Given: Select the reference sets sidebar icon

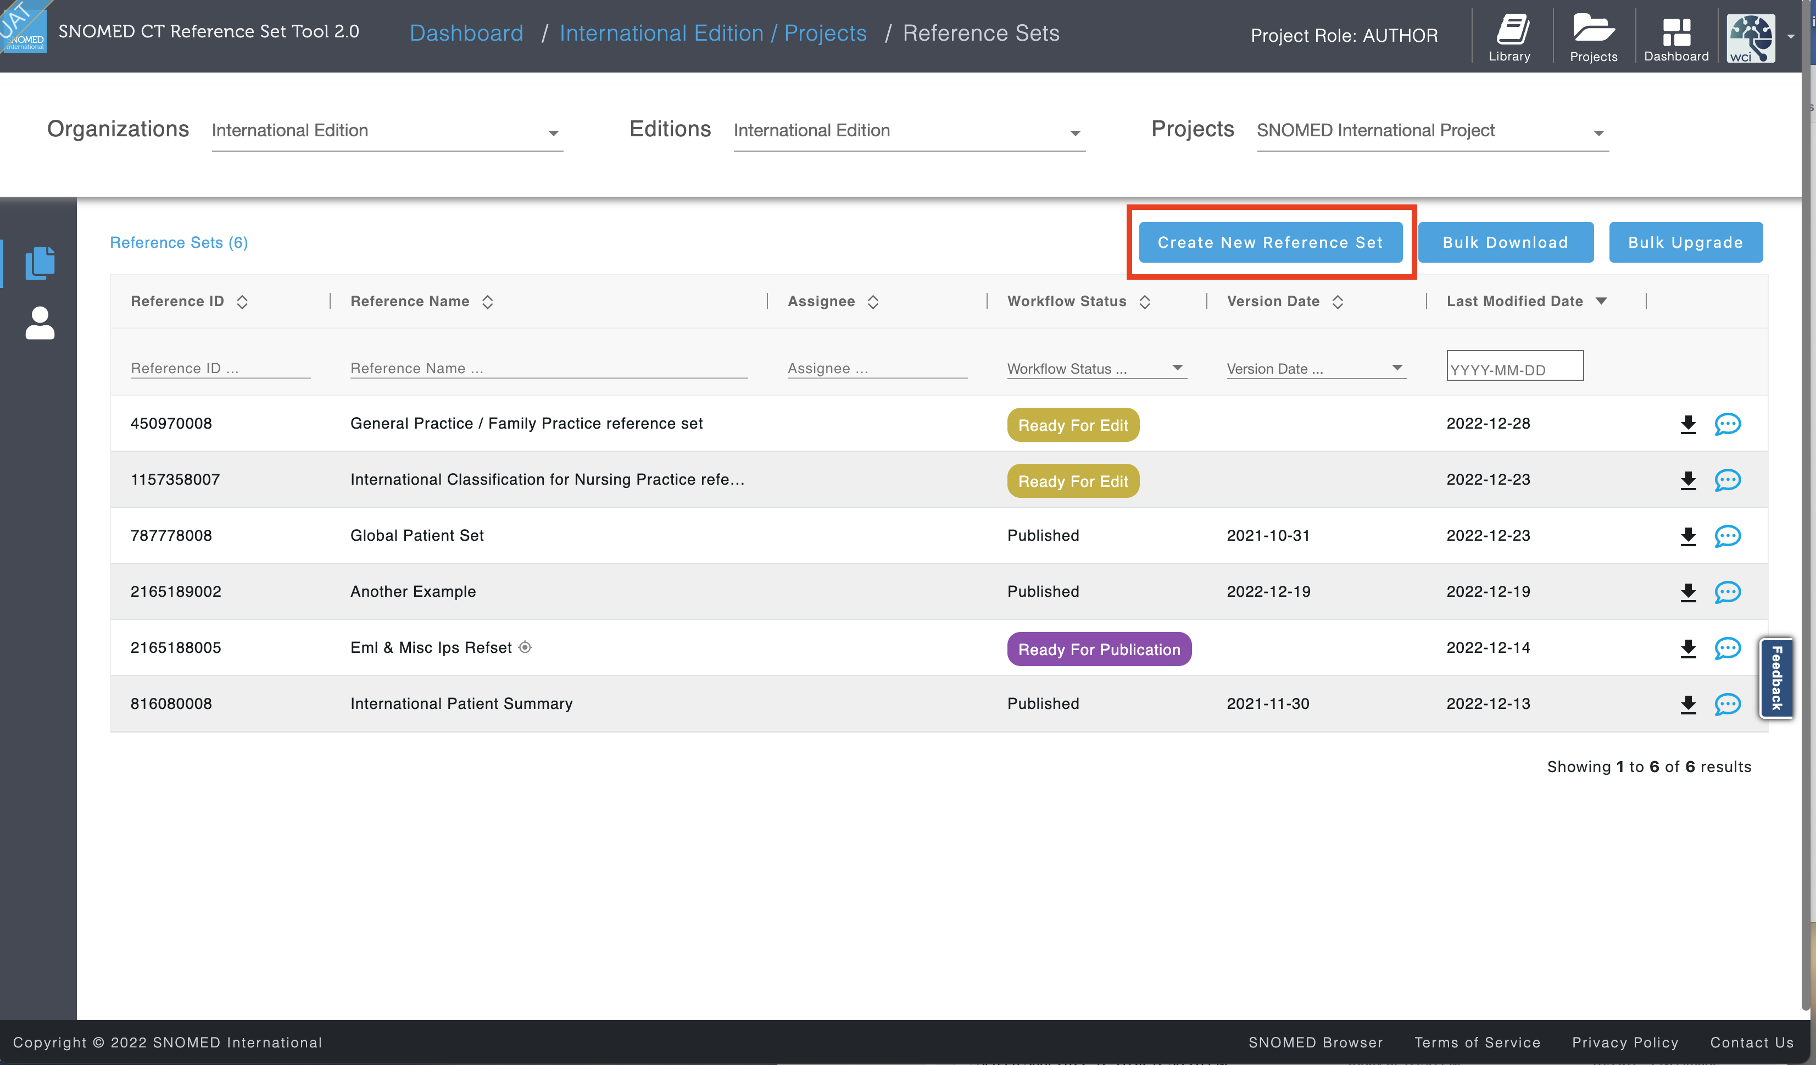Looking at the screenshot, I should coord(40,263).
